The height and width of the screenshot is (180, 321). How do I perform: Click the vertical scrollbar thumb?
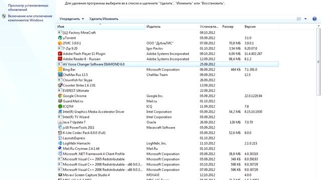(318, 61)
